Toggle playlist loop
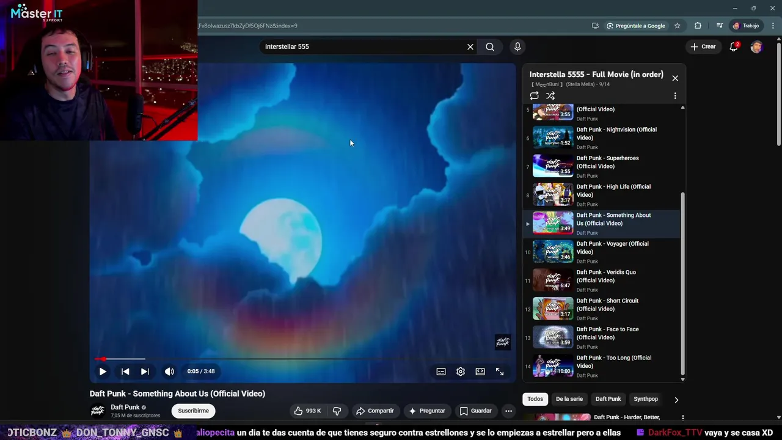782x440 pixels. pos(535,96)
